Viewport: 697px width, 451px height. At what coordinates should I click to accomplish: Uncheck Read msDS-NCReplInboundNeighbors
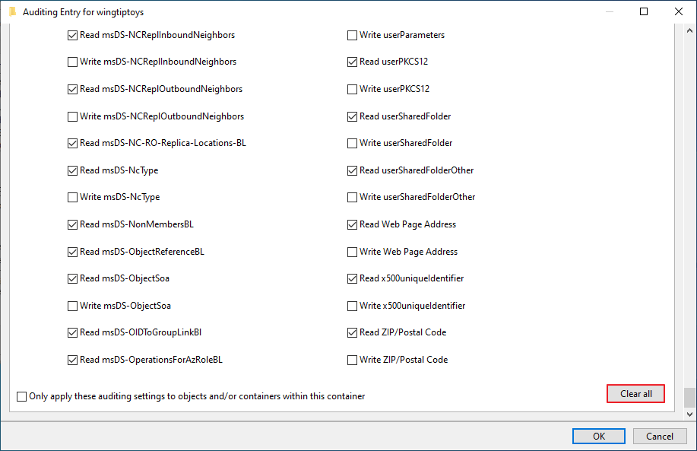(x=72, y=35)
